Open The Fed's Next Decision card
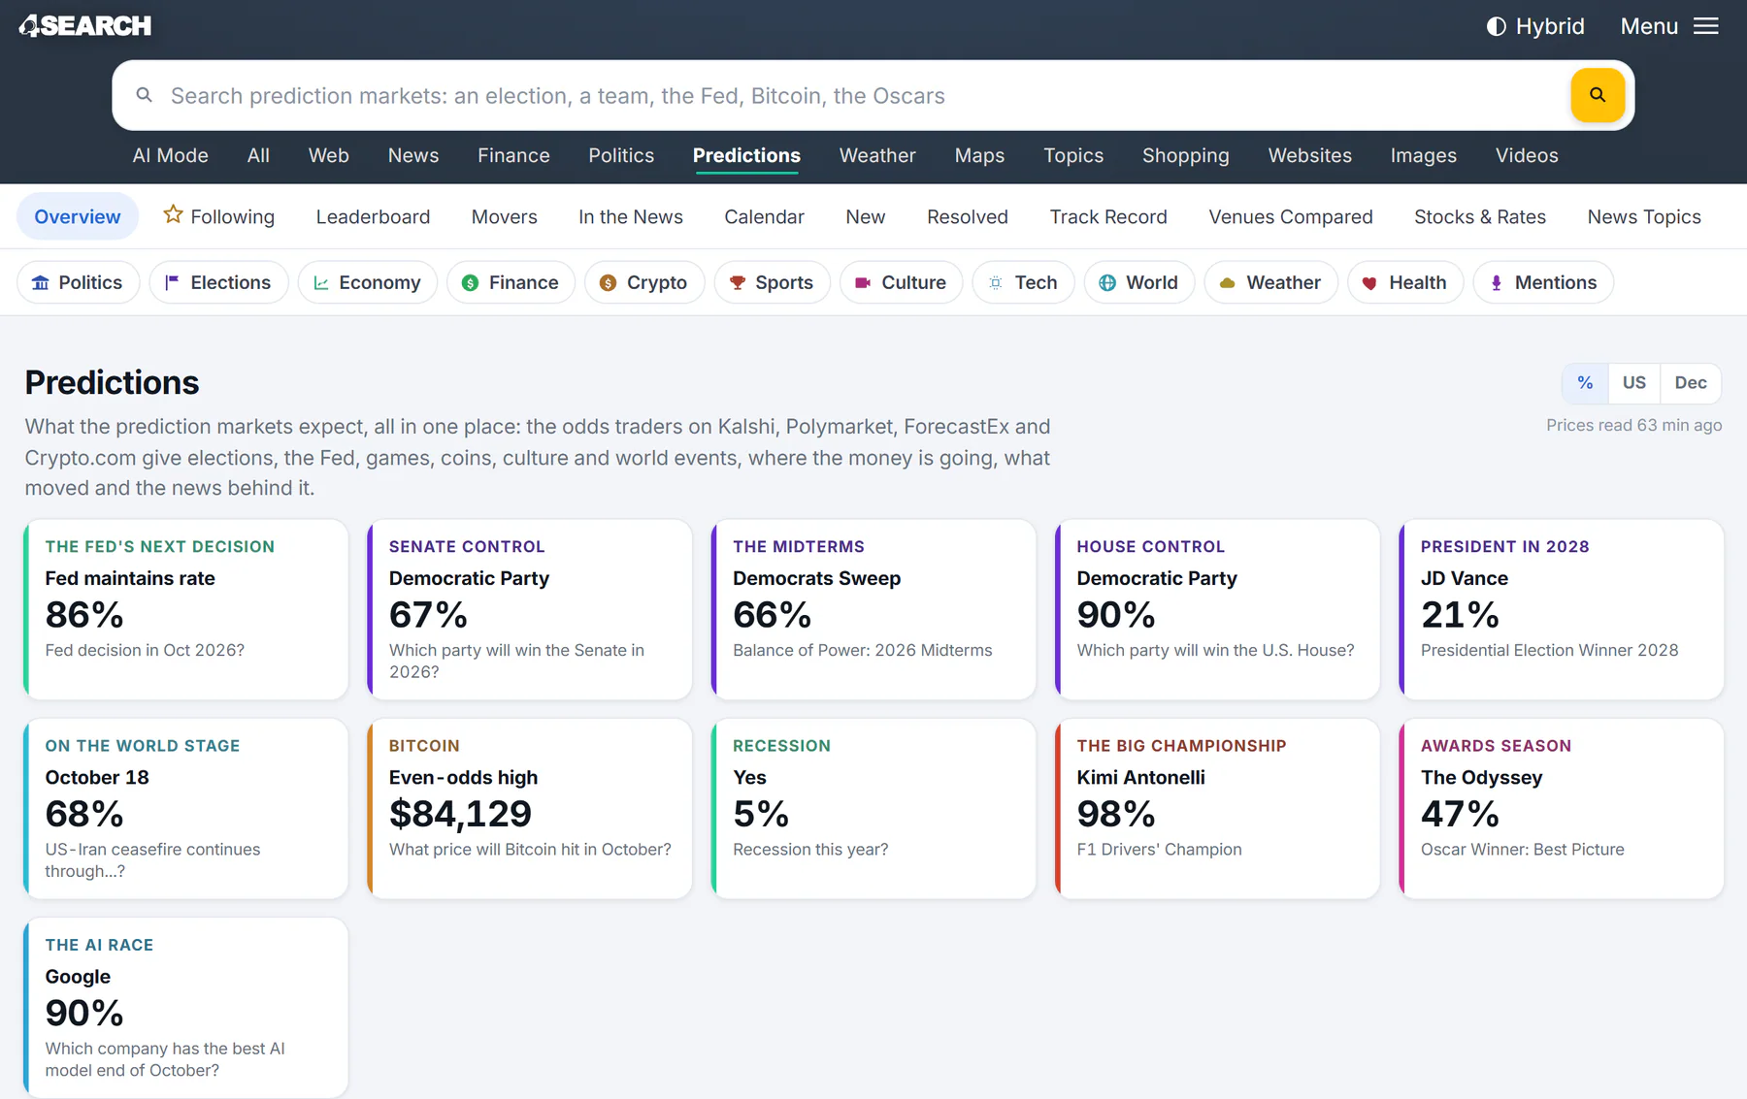This screenshot has height=1099, width=1747. (186, 609)
